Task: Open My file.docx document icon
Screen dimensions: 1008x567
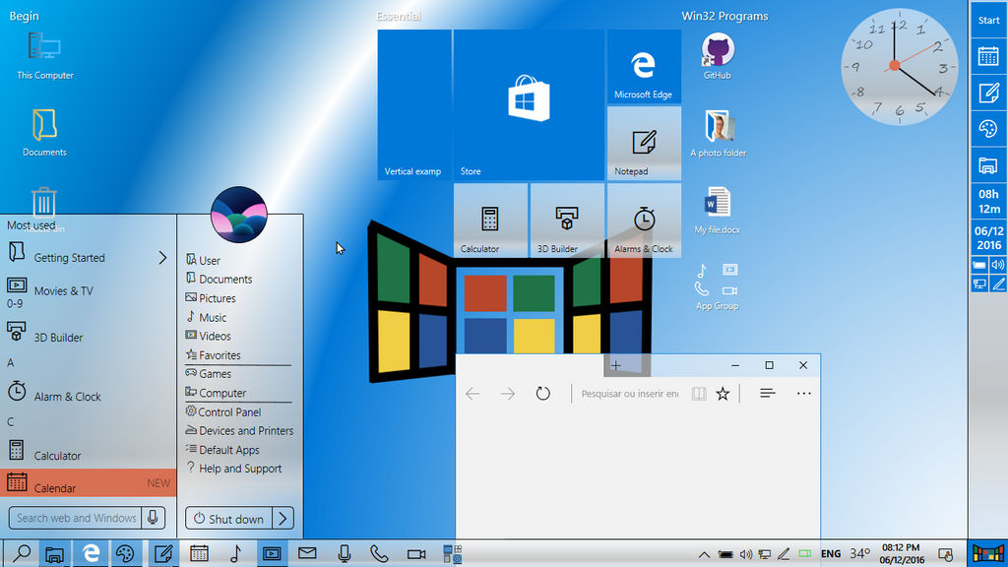Action: point(718,211)
